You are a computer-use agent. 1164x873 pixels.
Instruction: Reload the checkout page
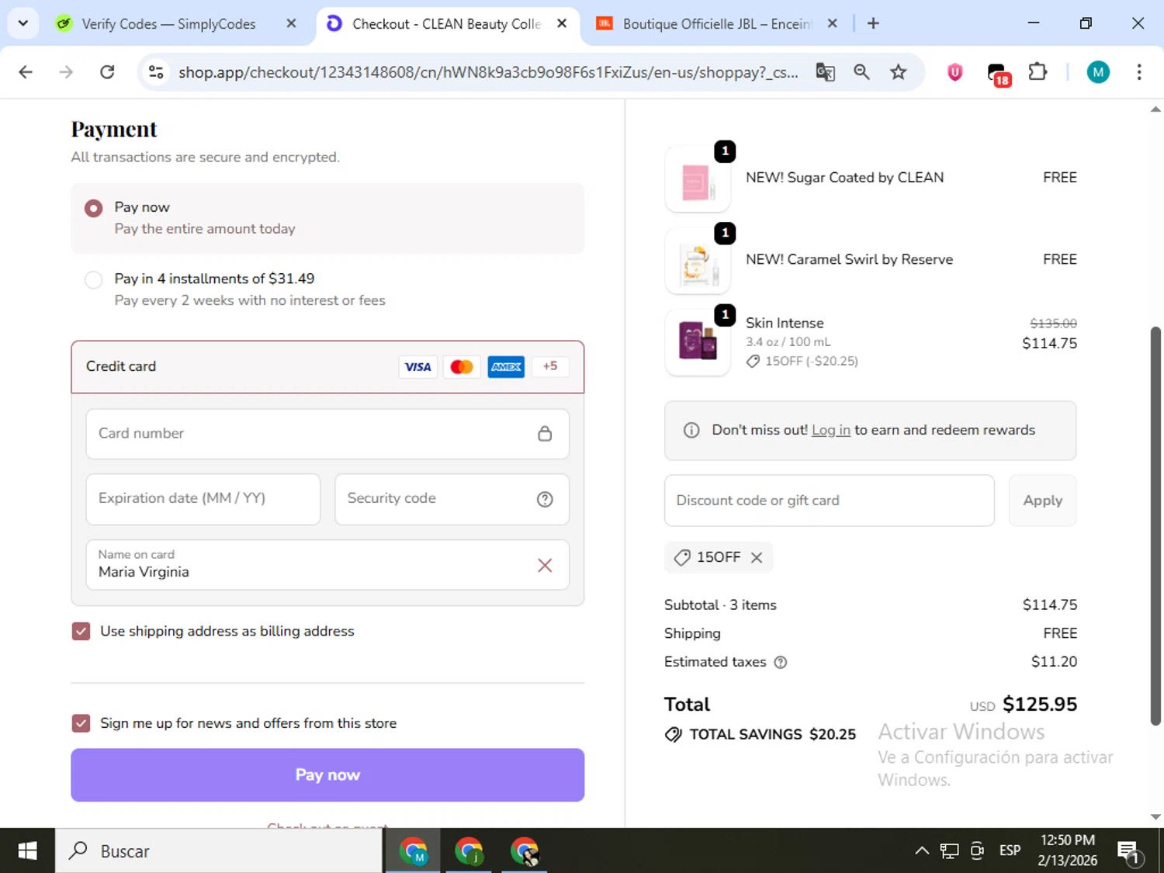(107, 72)
